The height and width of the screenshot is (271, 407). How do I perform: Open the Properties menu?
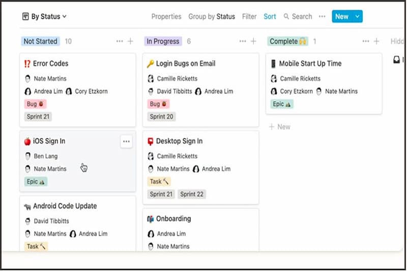pyautogui.click(x=166, y=17)
